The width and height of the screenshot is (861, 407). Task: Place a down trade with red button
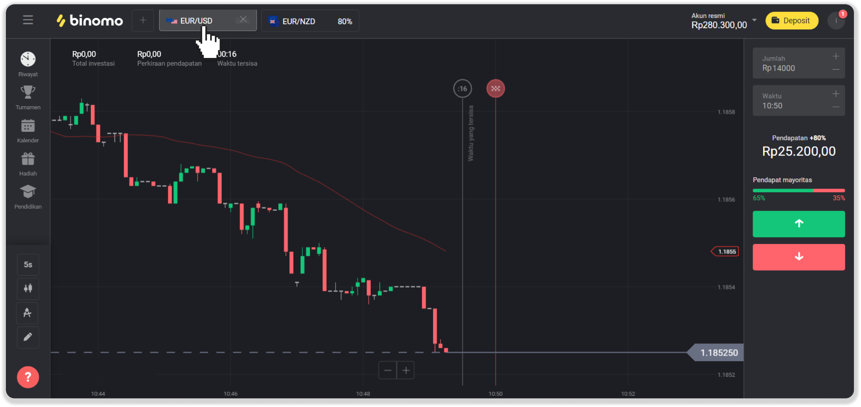(x=798, y=257)
